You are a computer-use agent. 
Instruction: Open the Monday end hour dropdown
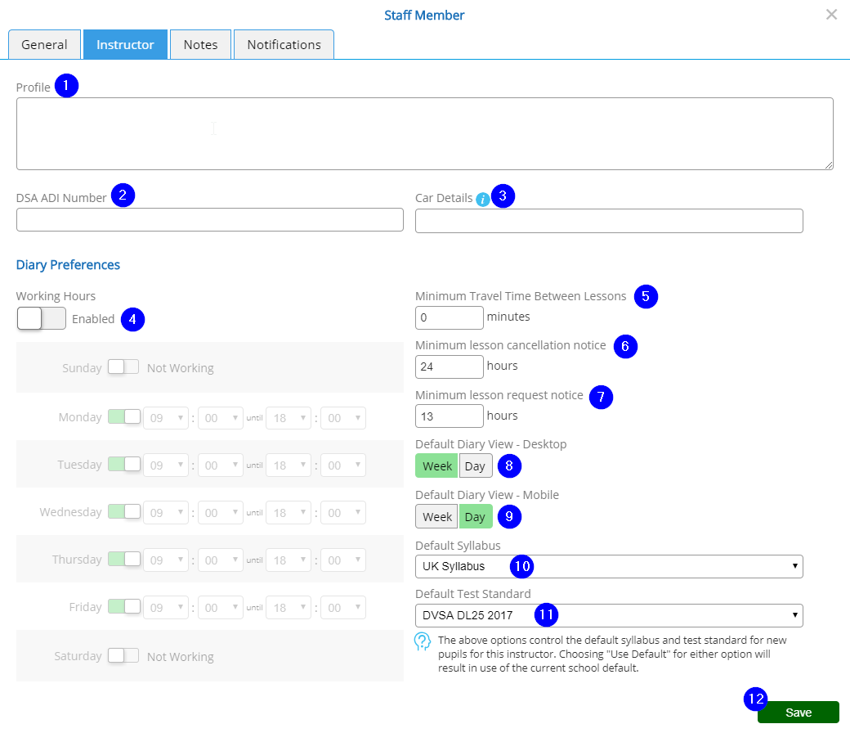(289, 418)
